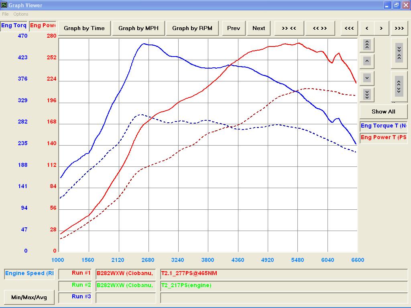This screenshot has height=308, width=411.
Task: Minimize the Graph Viewer window
Action: [387, 5]
